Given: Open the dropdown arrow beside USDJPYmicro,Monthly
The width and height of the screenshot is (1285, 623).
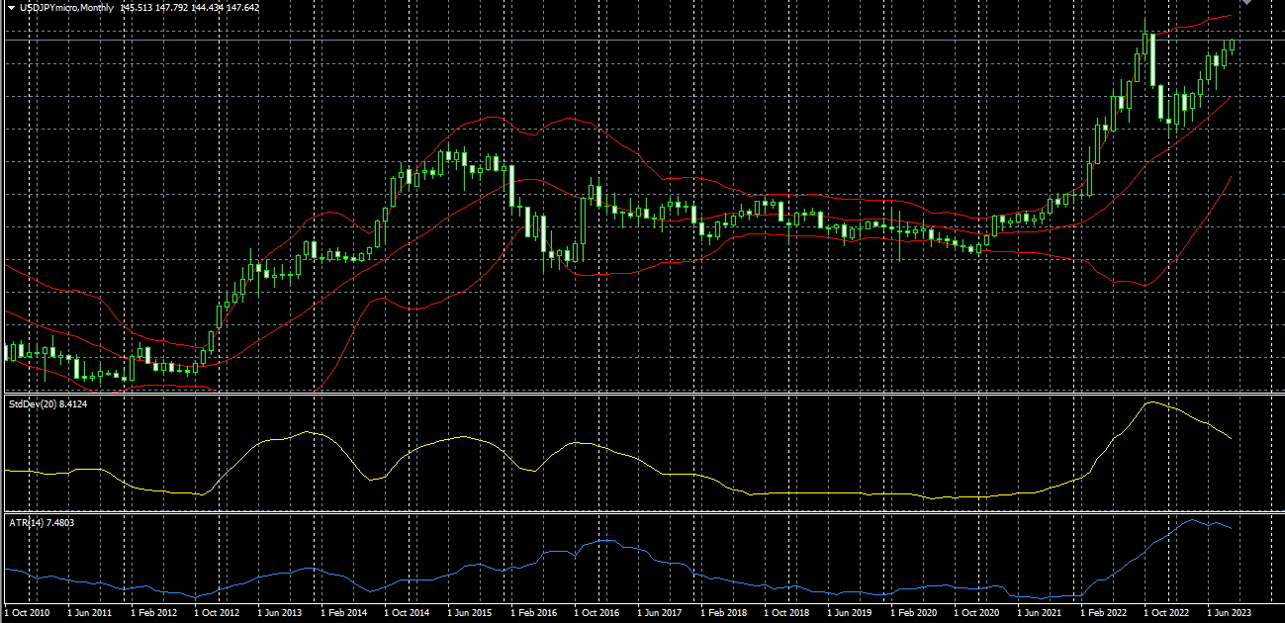Looking at the screenshot, I should (9, 7).
